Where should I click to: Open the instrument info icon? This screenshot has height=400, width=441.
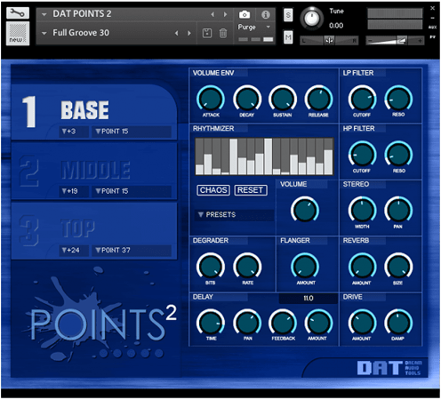266,14
